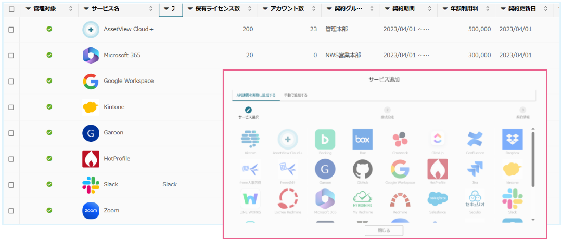Select kintone in the service add dialog
This screenshot has width=562, height=244.
(513, 169)
